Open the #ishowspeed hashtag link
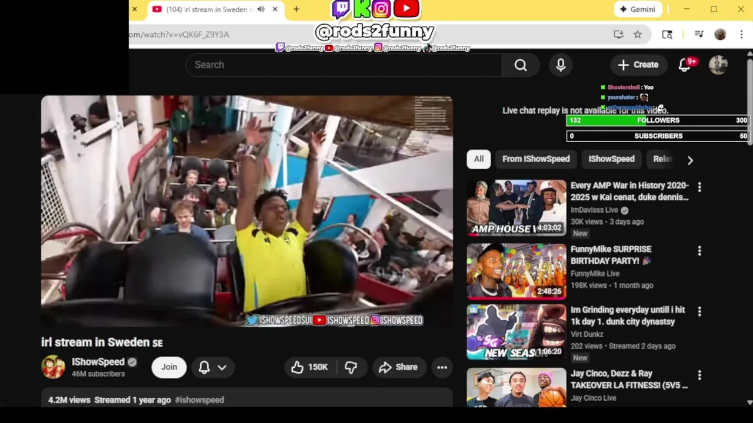Viewport: 753px width, 423px height. pos(199,400)
